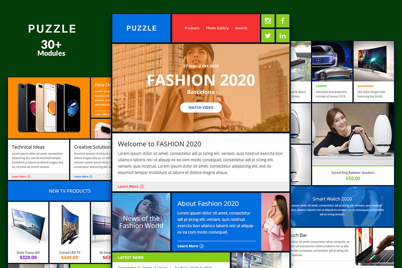This screenshot has width=402, height=268.
Task: Open the Products menu item
Action: (x=192, y=28)
